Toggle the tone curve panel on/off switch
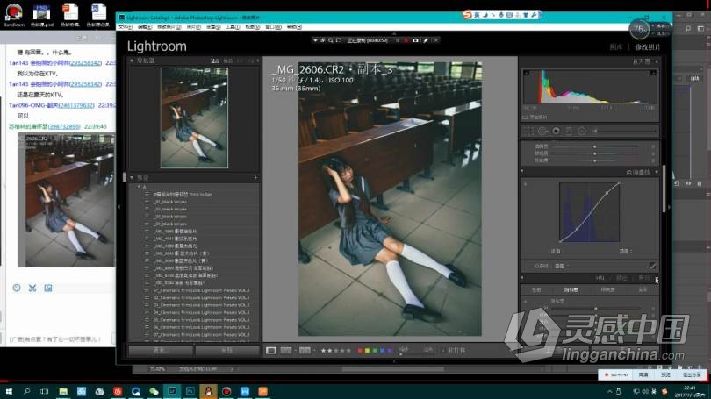Screen dimensions: 711x399 [522, 172]
